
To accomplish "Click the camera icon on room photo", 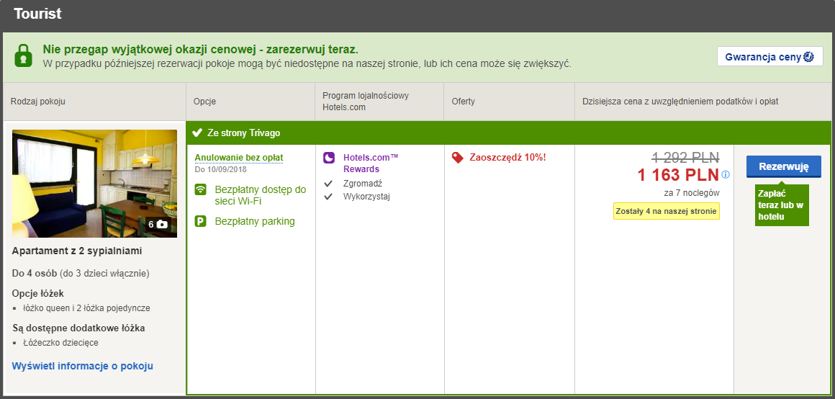I will point(163,225).
